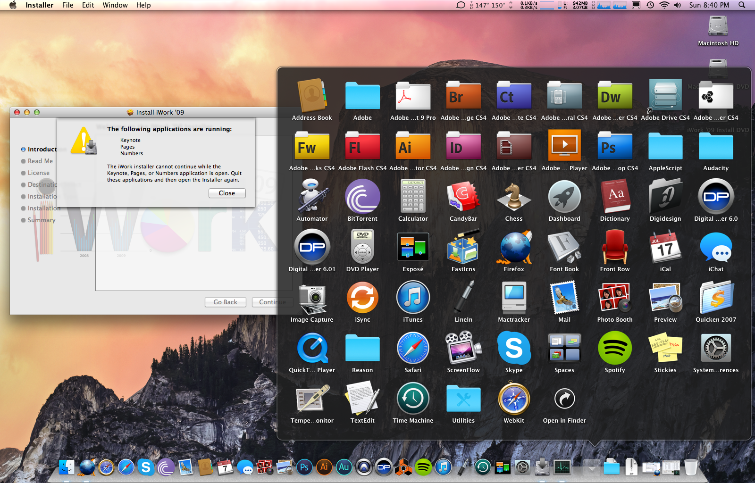
Task: Click the Finder icon in the Dock
Action: point(67,467)
